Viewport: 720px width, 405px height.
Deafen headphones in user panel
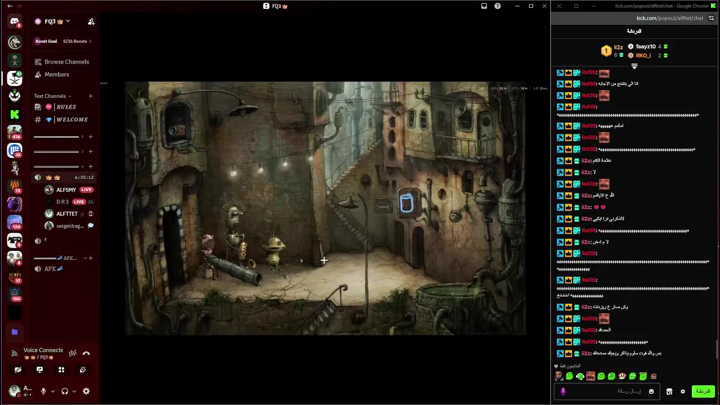(65, 391)
